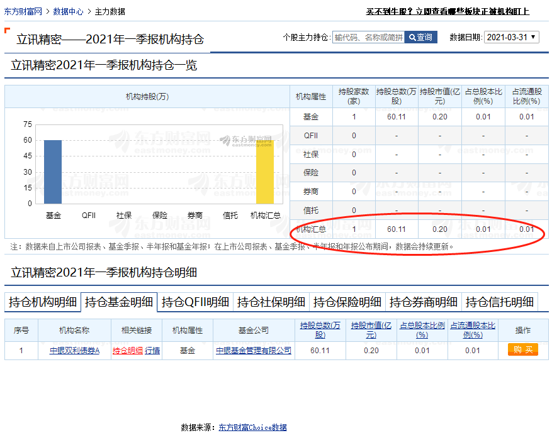Click the 基金 row label in summary table

311,117
